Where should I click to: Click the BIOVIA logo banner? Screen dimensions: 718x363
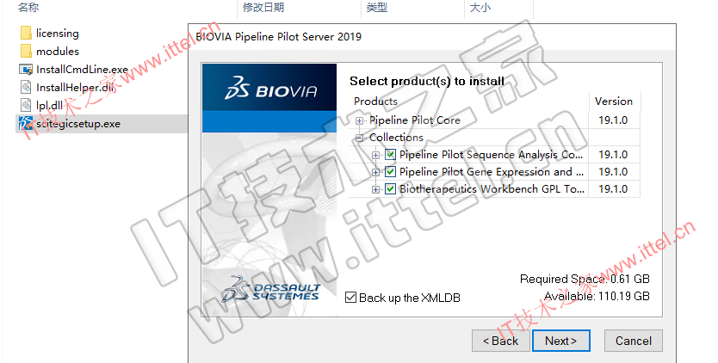pyautogui.click(x=269, y=87)
